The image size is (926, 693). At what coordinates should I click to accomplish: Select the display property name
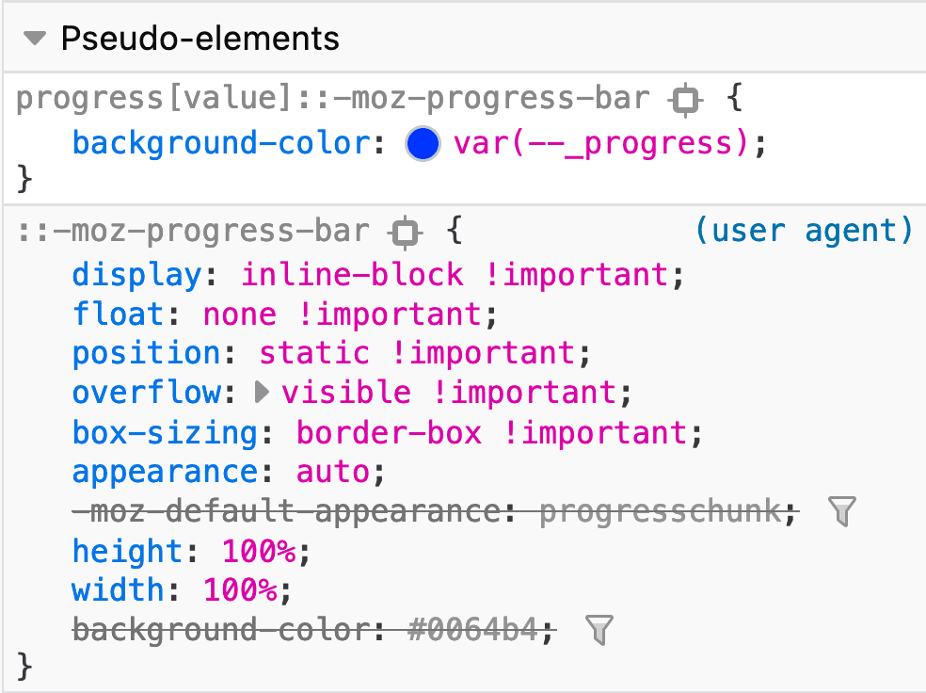[x=136, y=274]
